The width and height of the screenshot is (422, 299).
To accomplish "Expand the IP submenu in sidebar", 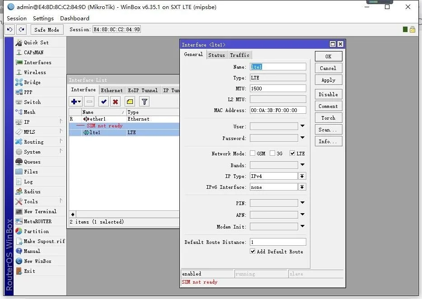I will (61, 121).
